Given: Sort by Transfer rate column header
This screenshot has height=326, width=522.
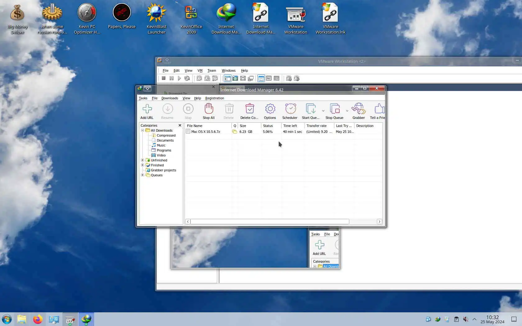Looking at the screenshot, I should coord(319,126).
